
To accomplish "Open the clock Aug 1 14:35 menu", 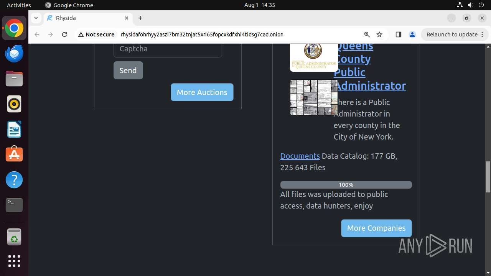I will [260, 5].
